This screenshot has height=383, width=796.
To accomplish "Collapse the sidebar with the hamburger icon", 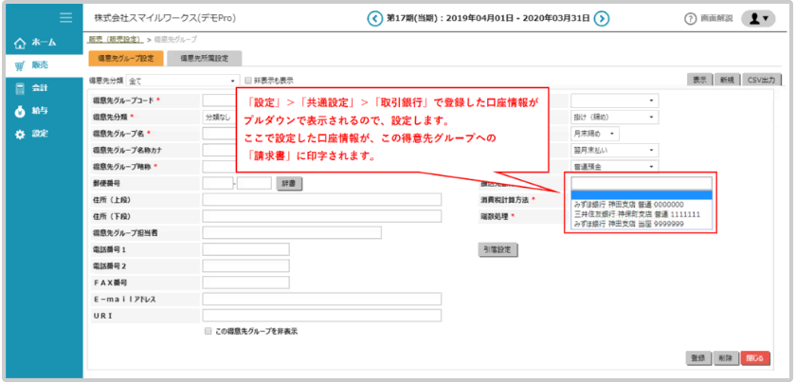I will point(65,17).
